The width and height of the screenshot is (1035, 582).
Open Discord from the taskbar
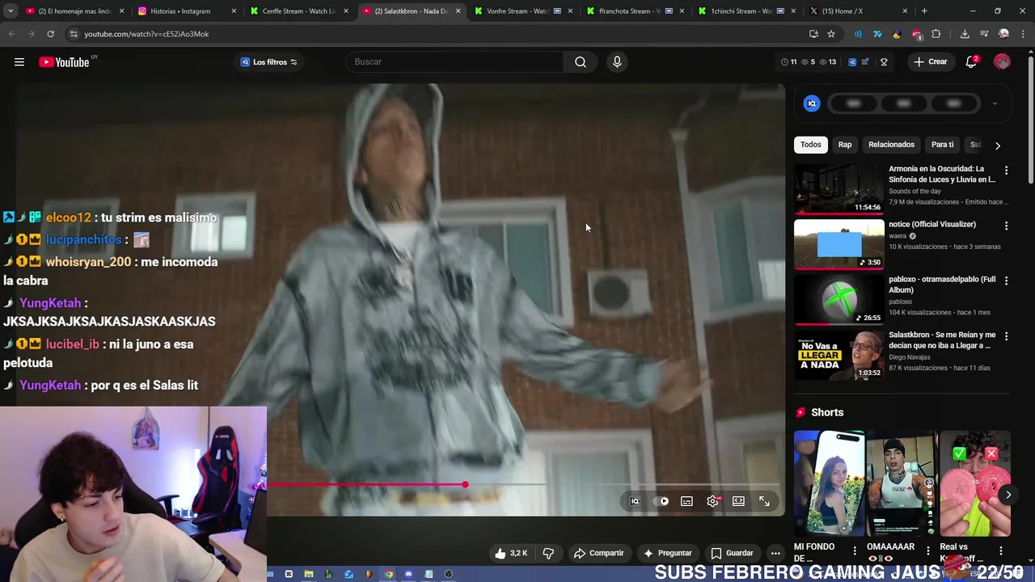click(408, 575)
